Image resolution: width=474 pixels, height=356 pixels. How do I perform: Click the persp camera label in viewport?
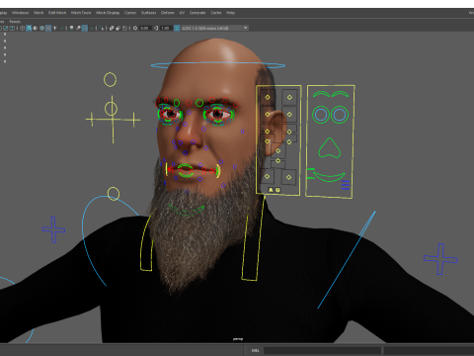pyautogui.click(x=238, y=339)
